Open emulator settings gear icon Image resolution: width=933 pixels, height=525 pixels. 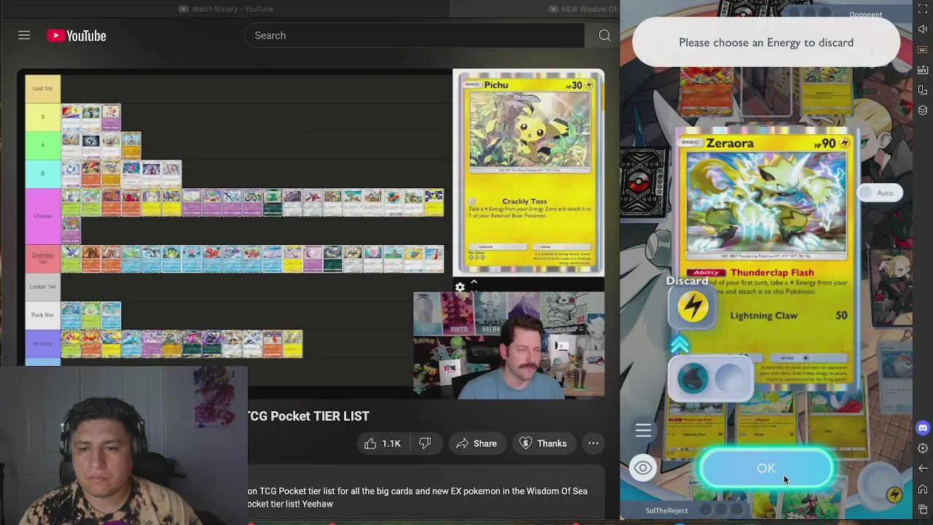tap(923, 448)
